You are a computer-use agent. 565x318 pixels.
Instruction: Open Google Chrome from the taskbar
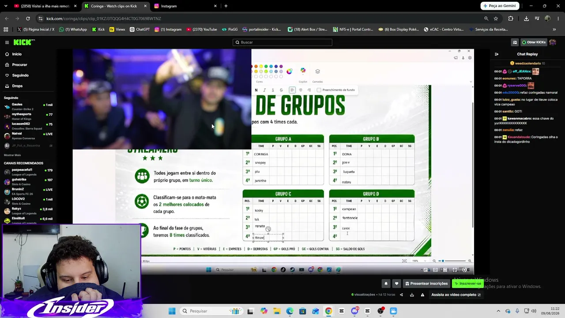coord(328,311)
